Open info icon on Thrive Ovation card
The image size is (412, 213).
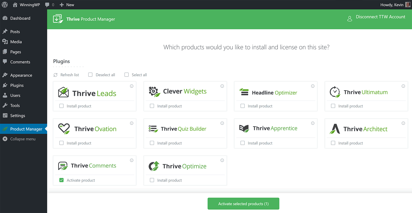[132, 123]
